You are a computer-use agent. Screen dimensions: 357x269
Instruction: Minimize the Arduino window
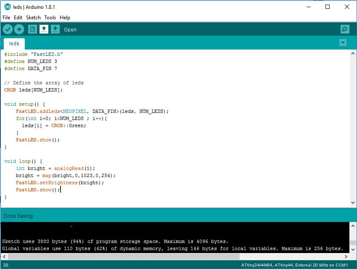tap(309, 7)
